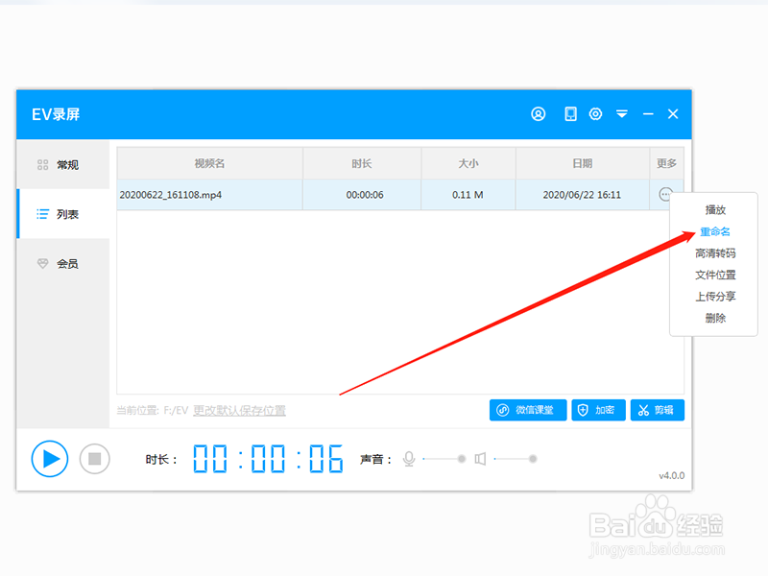This screenshot has height=576, width=768.
Task: Click the 日期 column header
Action: (x=583, y=163)
